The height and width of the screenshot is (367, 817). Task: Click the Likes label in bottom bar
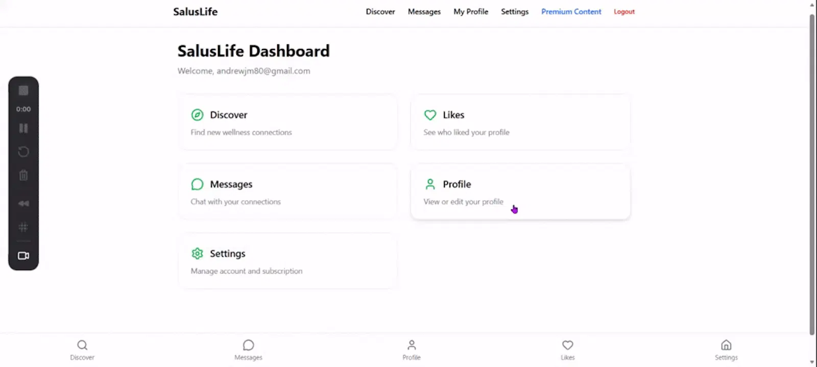pos(568,358)
